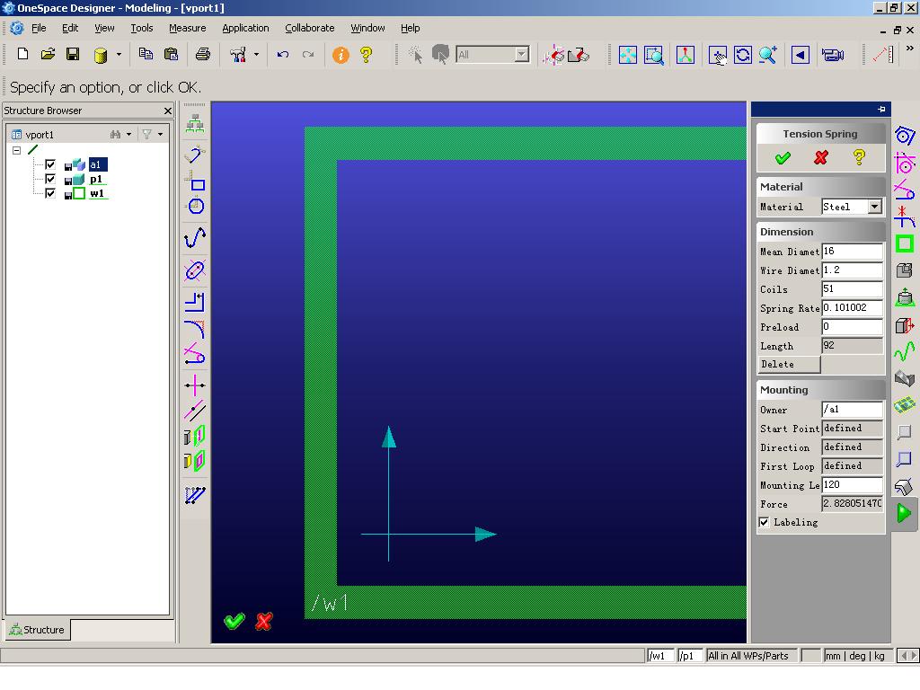Click the Fit view icon

pyautogui.click(x=628, y=55)
